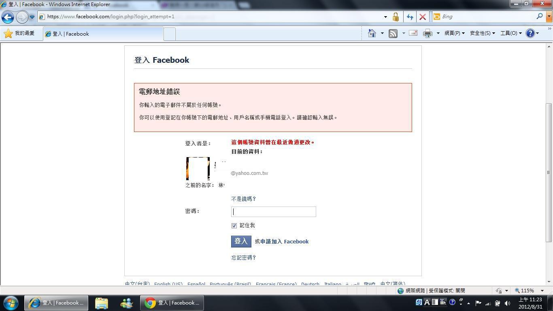The image size is (553, 311).
Task: Click the security lock icon in address bar
Action: pyautogui.click(x=396, y=17)
